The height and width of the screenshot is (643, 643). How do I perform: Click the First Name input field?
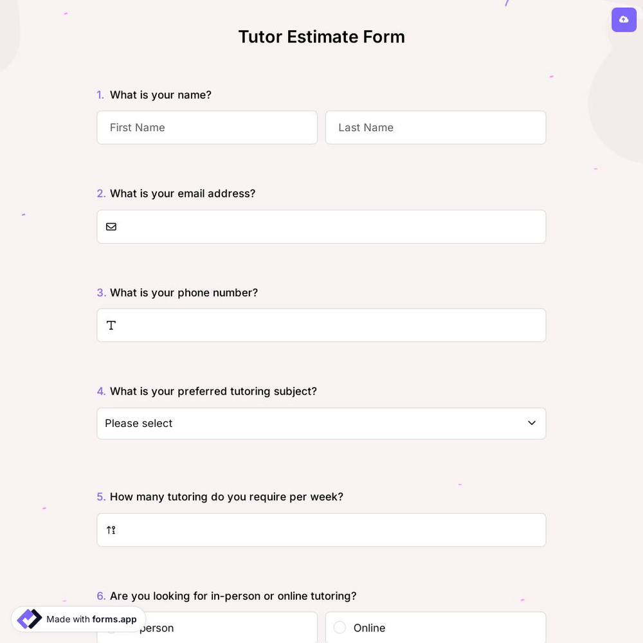(207, 127)
